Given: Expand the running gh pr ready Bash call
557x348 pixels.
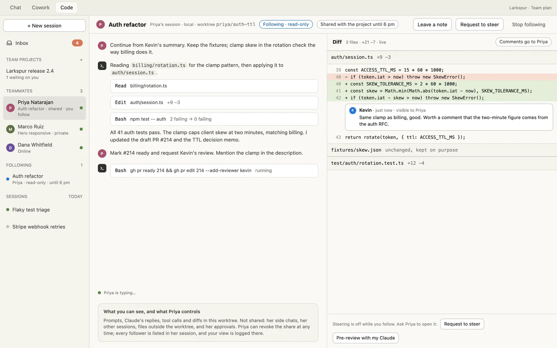Looking at the screenshot, I should (214, 171).
